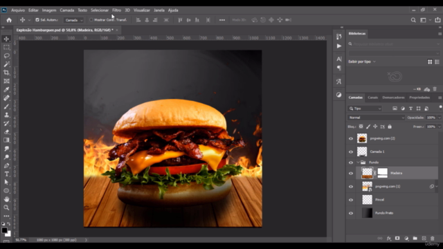Open the Preenchimento value dropdown arrow

tap(440, 127)
